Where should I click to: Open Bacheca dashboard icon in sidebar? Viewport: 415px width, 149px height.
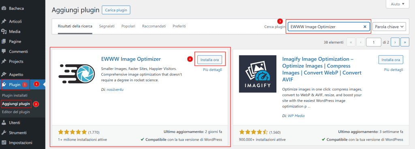(4, 8)
